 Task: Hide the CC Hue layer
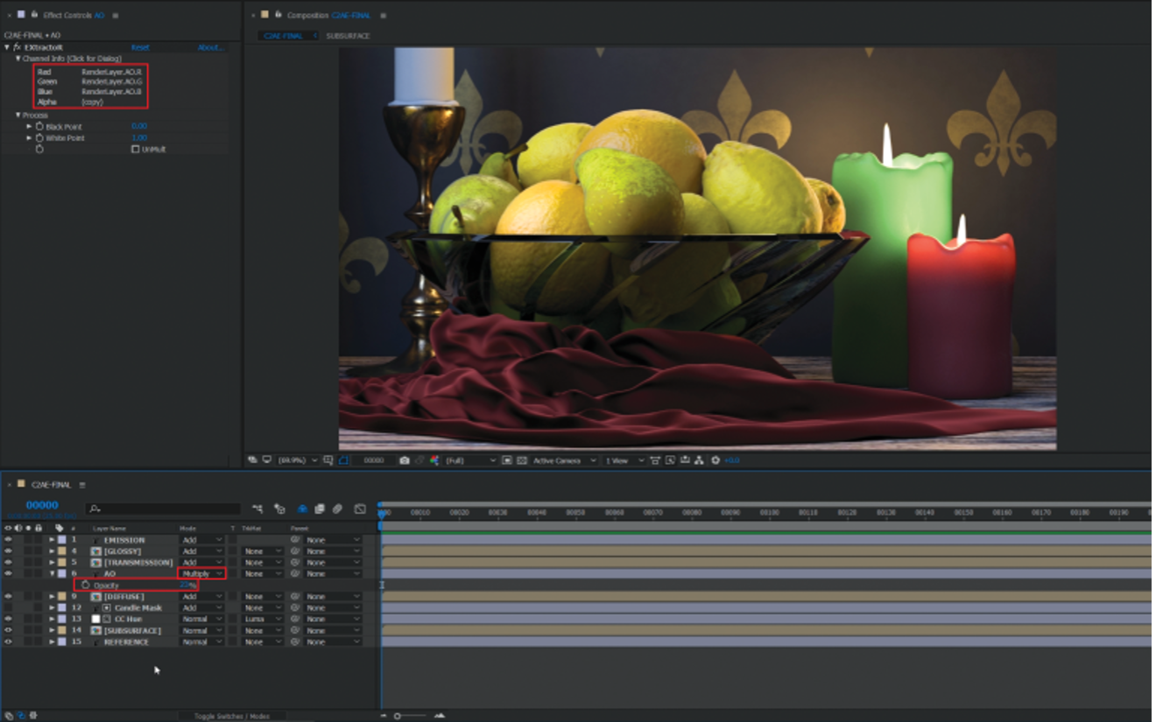8,619
